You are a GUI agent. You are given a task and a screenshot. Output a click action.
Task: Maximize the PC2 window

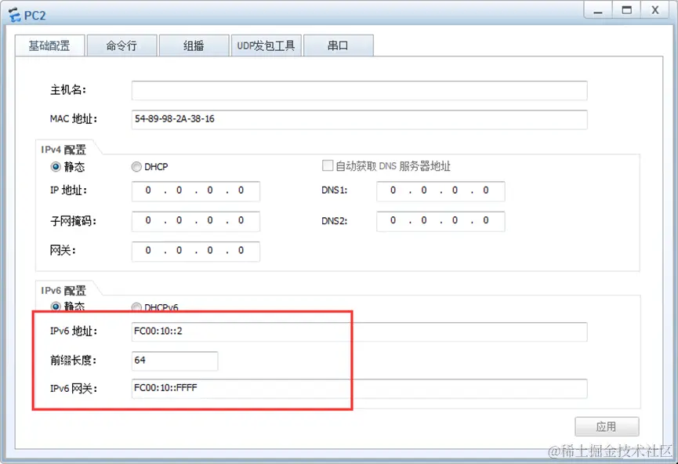(626, 10)
